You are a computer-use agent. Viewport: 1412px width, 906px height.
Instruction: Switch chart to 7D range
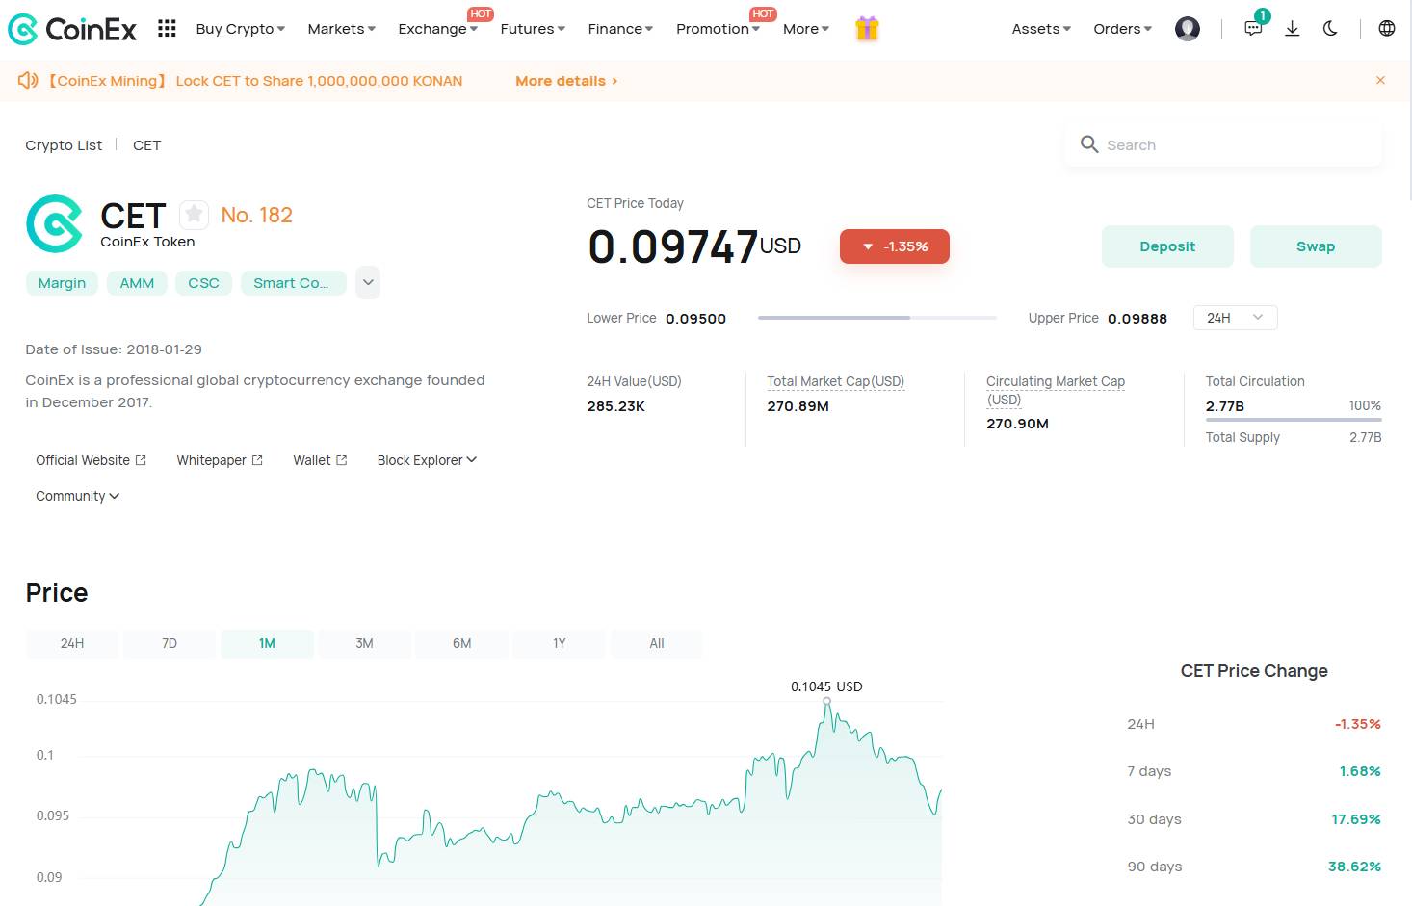[x=170, y=643]
